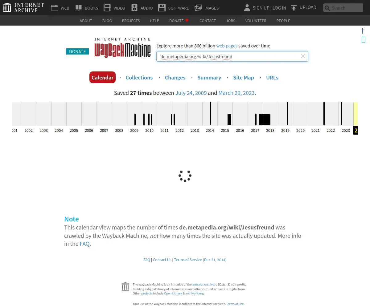Click the Wayback URL input field
Screen dimensions: 370x308
[x=232, y=56]
